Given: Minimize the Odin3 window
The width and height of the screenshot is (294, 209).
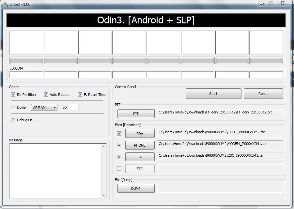Looking at the screenshot, I should (262, 3).
